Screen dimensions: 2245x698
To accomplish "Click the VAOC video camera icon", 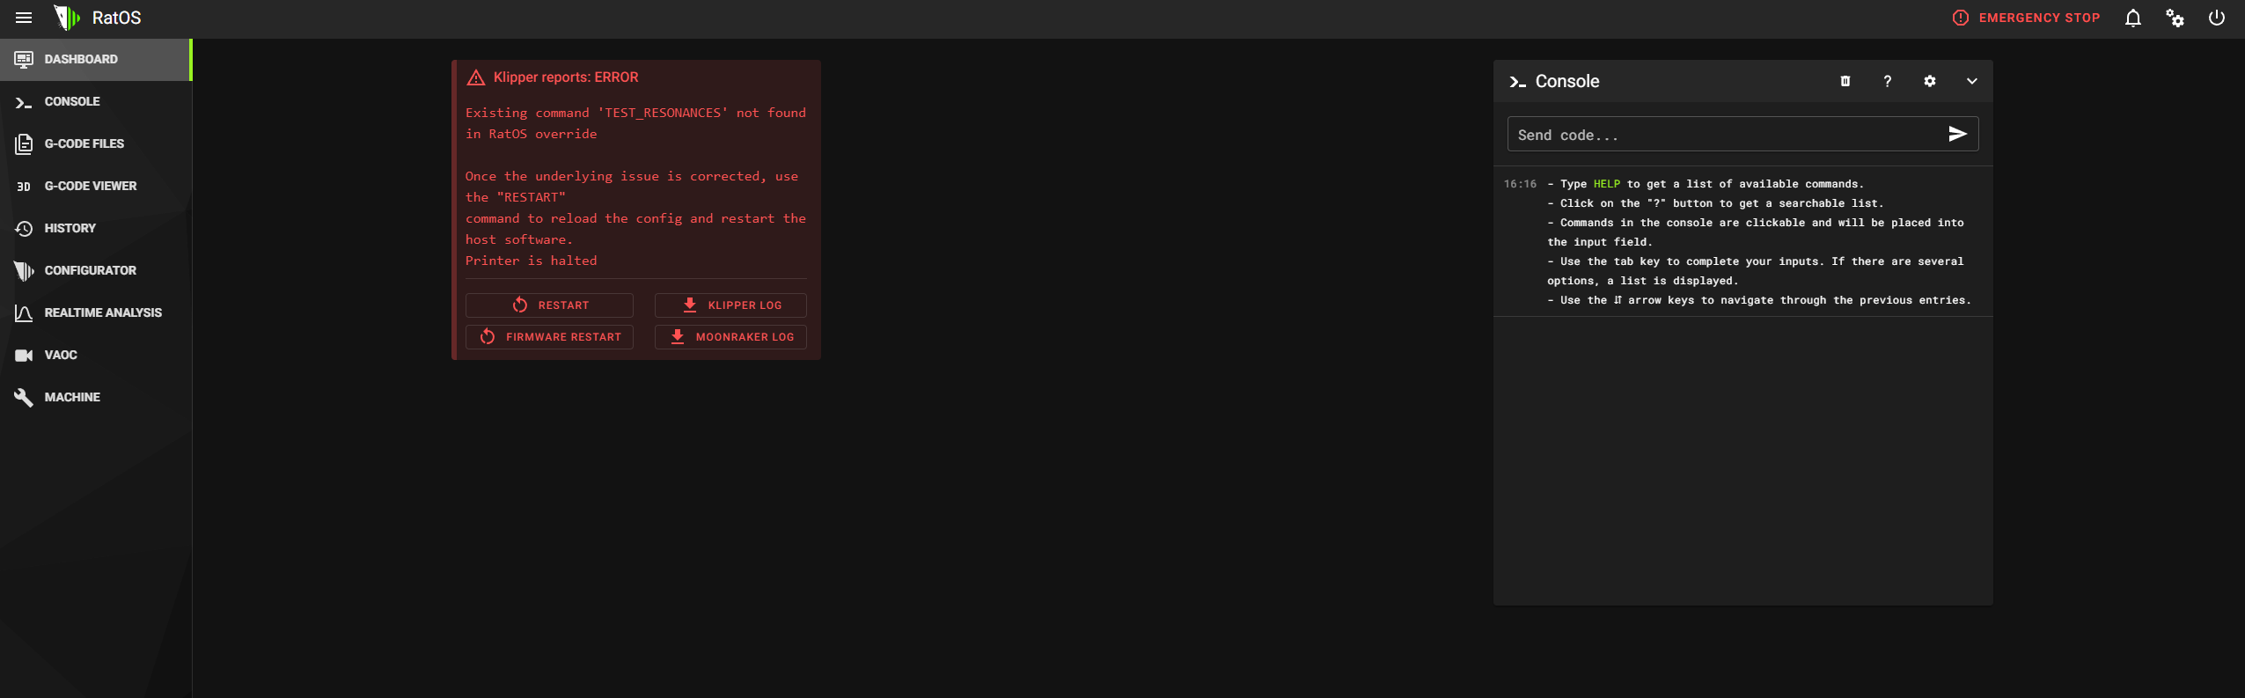I will [x=24, y=356].
